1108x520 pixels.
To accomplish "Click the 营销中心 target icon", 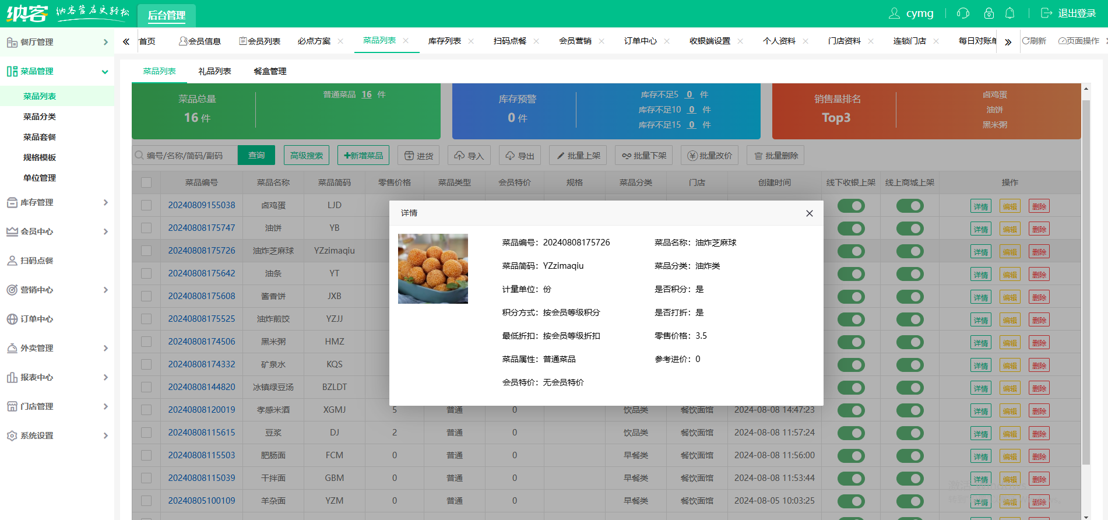I will [x=12, y=290].
